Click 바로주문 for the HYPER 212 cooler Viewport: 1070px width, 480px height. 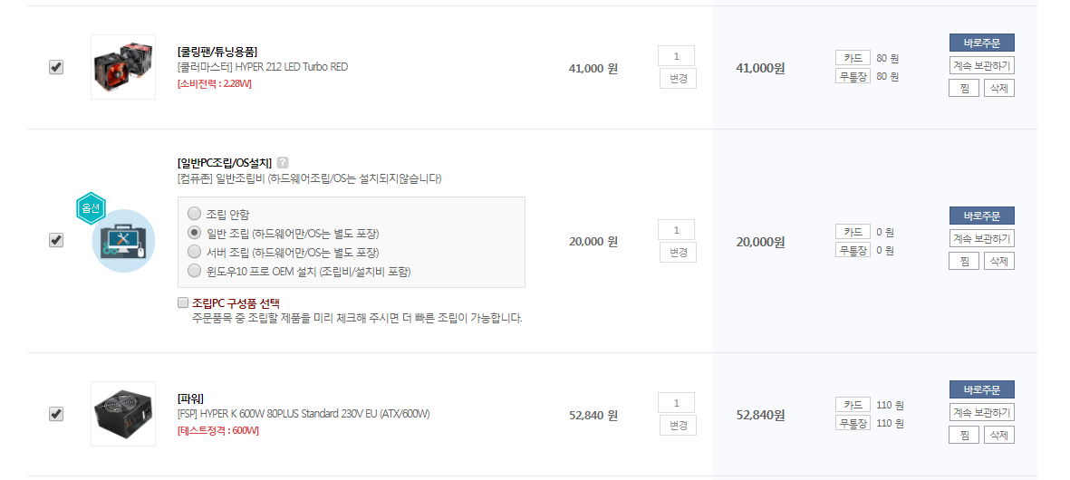(981, 43)
